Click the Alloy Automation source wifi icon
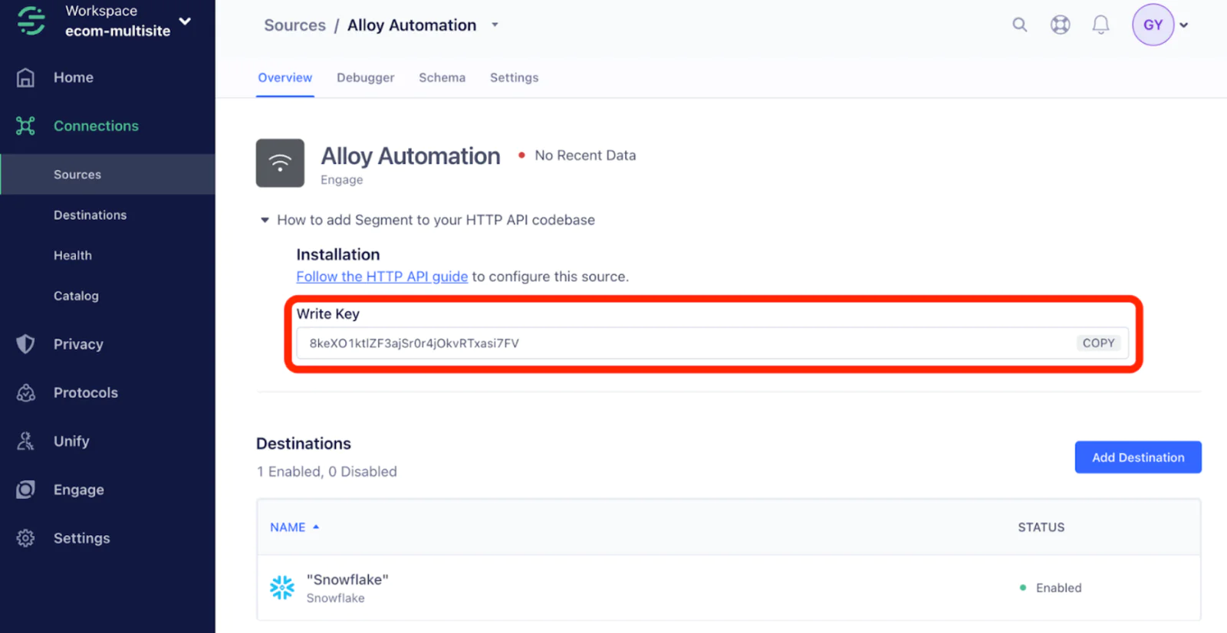The image size is (1227, 633). point(280,162)
